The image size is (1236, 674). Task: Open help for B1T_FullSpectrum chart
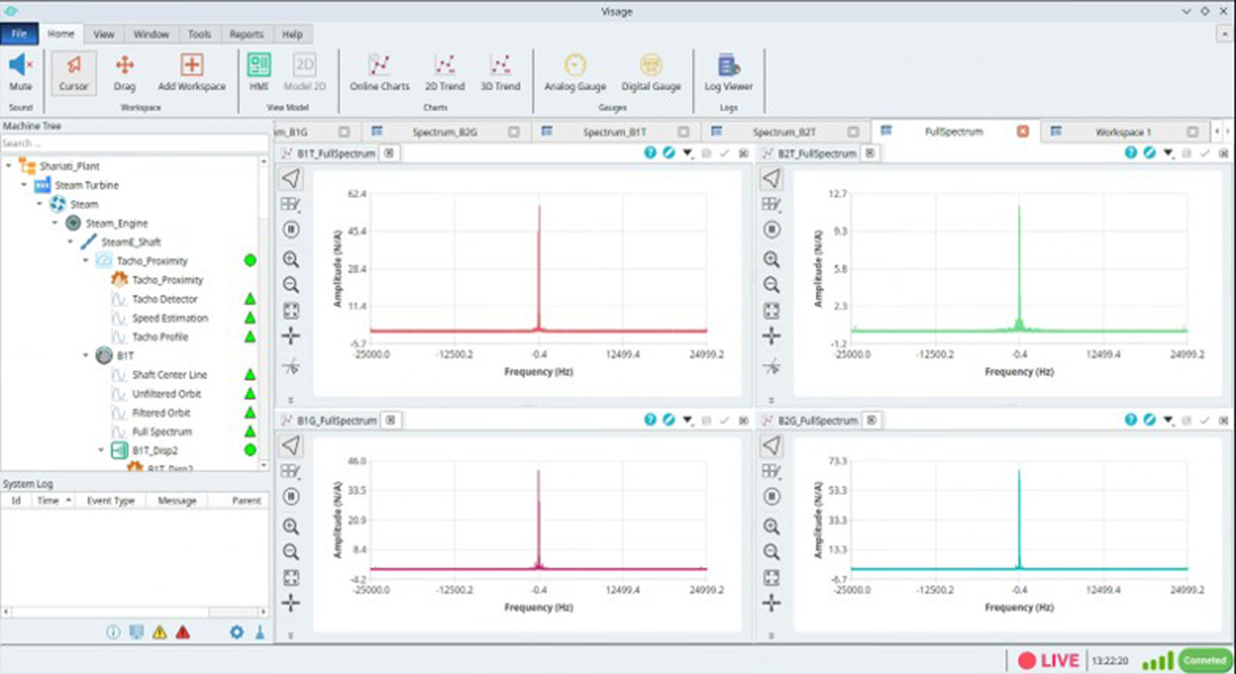[650, 153]
